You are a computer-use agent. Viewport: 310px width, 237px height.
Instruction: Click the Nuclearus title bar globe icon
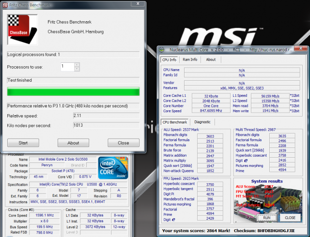pos(162,49)
